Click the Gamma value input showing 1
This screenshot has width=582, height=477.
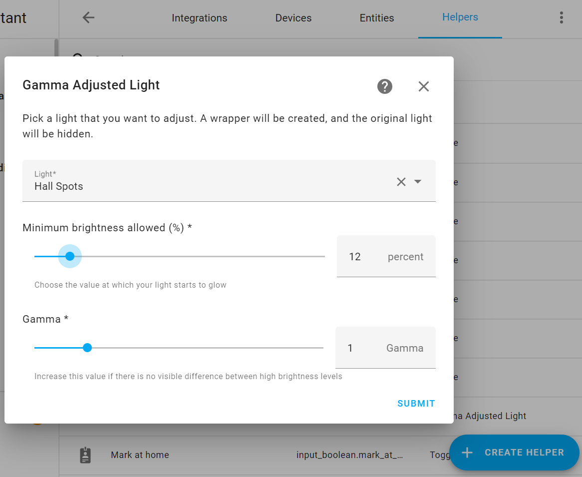(350, 348)
